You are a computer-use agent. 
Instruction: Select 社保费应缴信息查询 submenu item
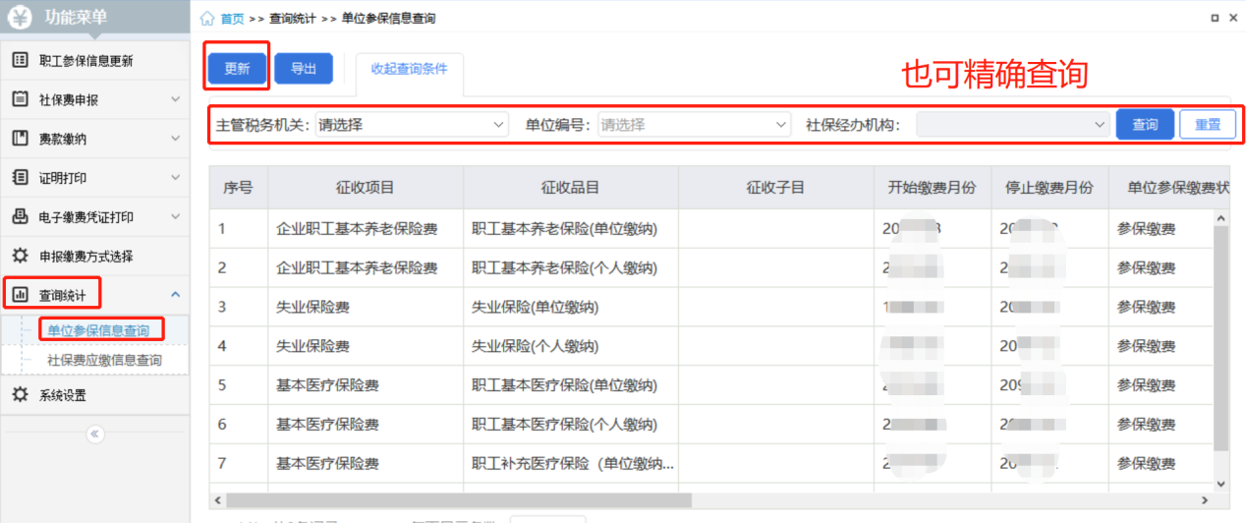[x=104, y=361]
